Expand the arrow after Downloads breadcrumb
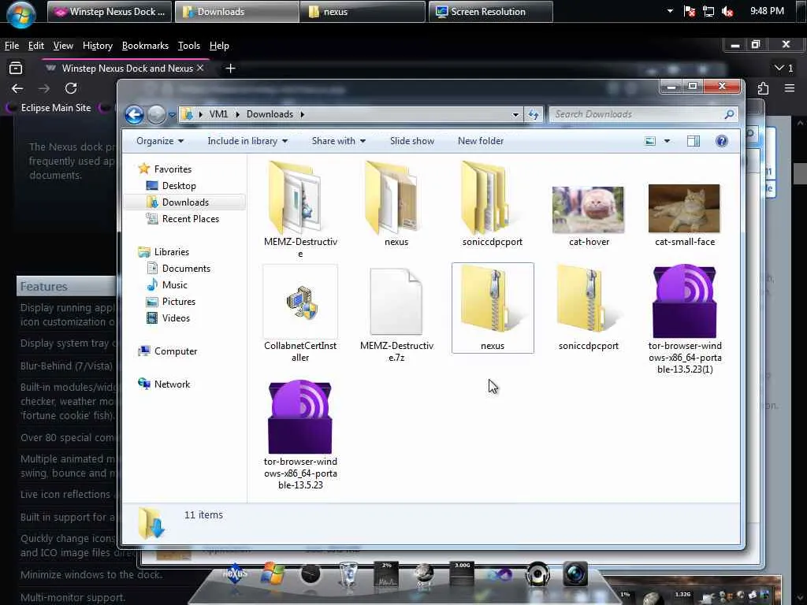 pos(302,114)
